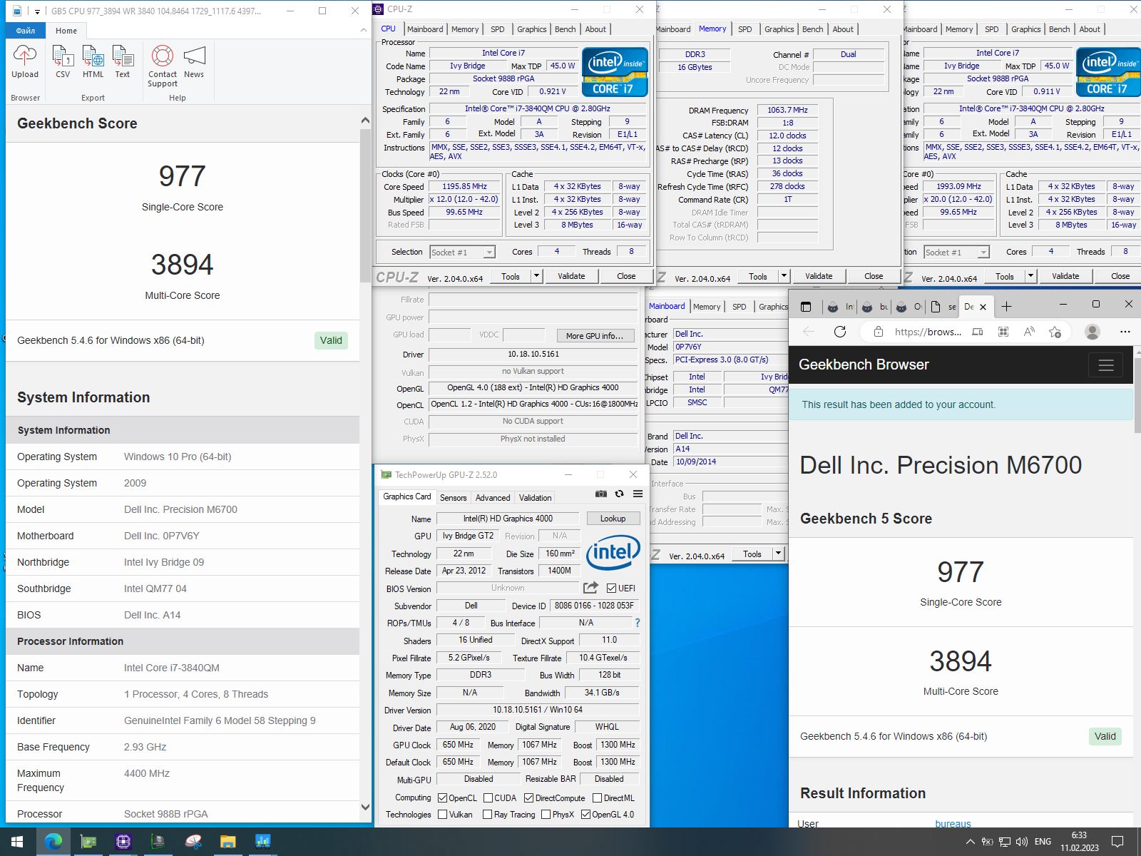This screenshot has width=1141, height=856.
Task: Open the Selection Socket #1 dropdown in left CPU-Z
Action: tap(488, 252)
